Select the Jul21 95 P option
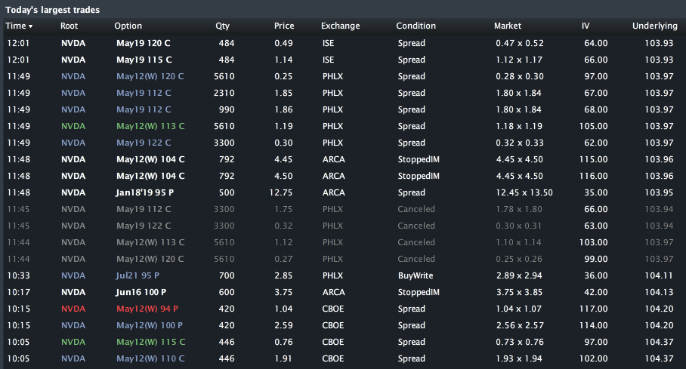Image resolution: width=686 pixels, height=369 pixels. (x=138, y=276)
